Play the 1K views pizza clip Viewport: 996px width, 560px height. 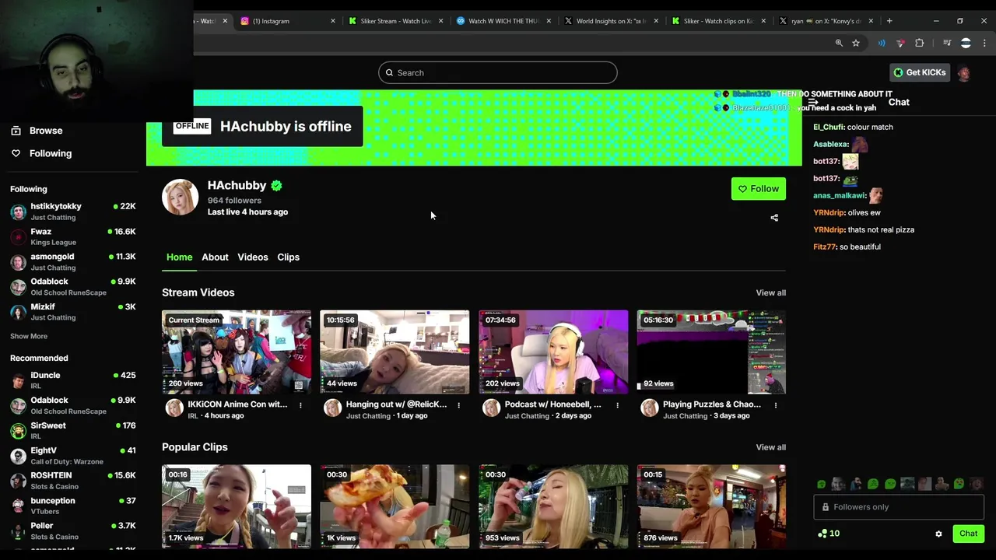395,506
